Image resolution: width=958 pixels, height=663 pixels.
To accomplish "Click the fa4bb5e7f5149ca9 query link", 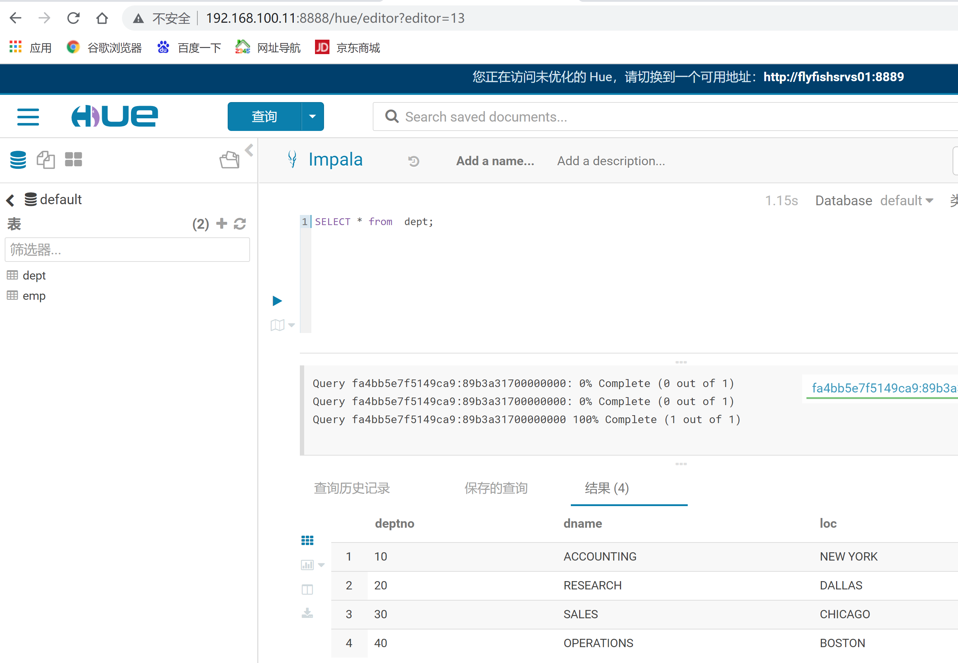I will [881, 386].
